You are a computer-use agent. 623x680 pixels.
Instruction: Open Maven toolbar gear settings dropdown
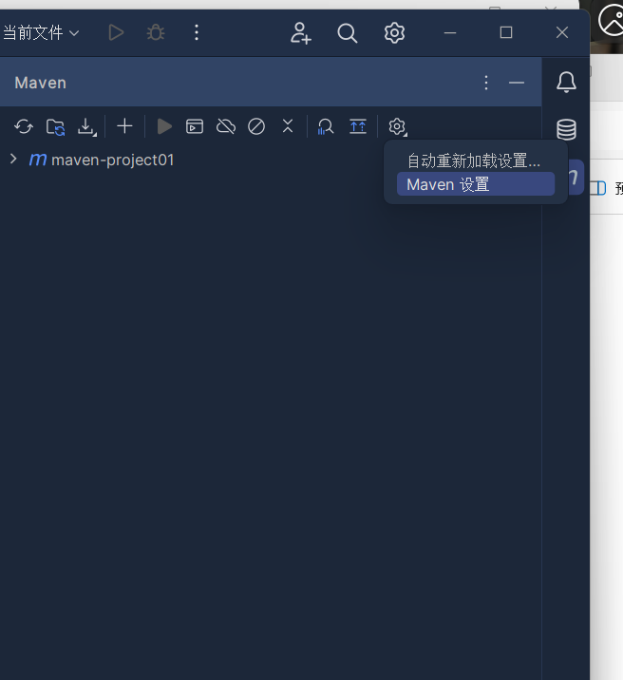point(397,126)
